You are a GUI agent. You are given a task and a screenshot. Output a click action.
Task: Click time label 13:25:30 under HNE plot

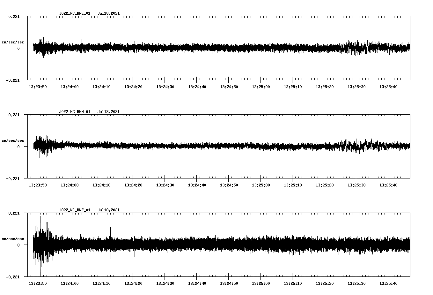tap(356, 87)
